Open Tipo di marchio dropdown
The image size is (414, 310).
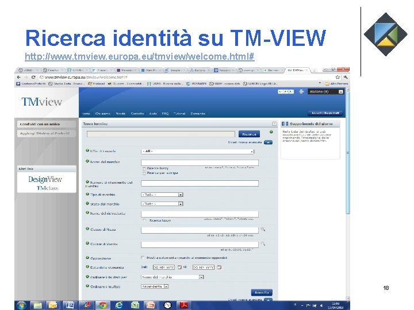(162, 195)
